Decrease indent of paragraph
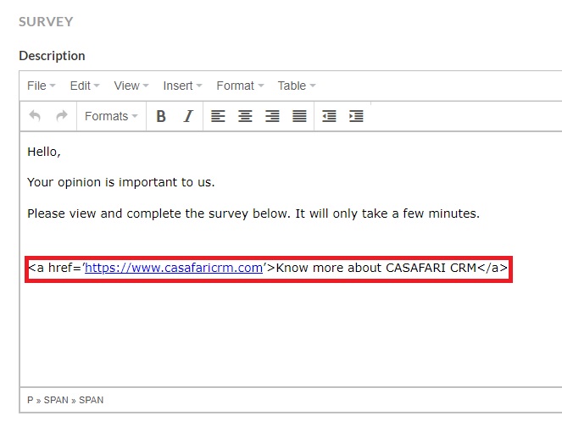Screen dimensions: 562x438 coord(329,116)
